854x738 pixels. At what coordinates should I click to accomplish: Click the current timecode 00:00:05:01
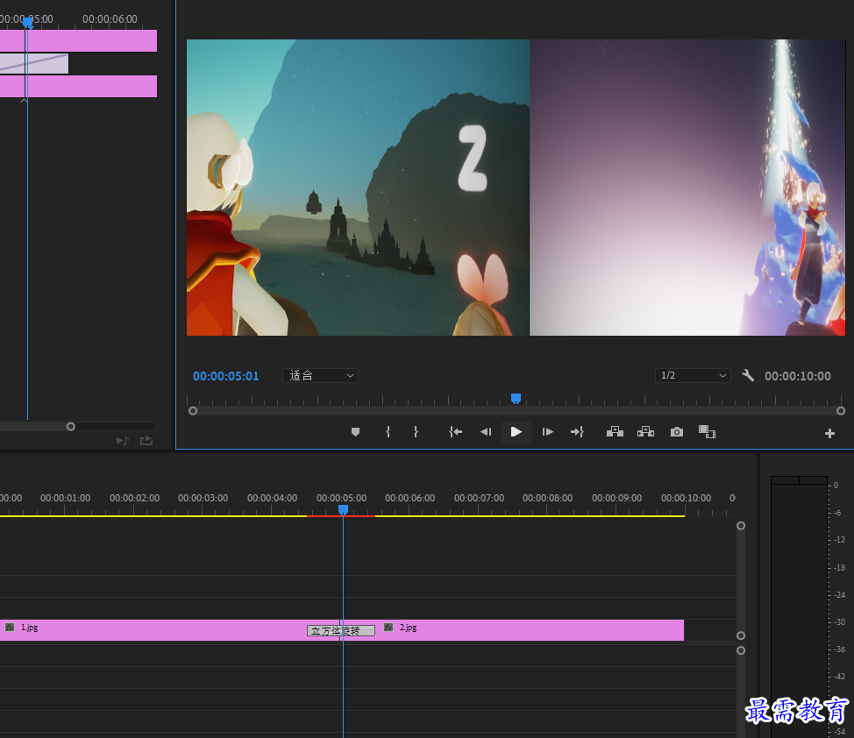(225, 376)
